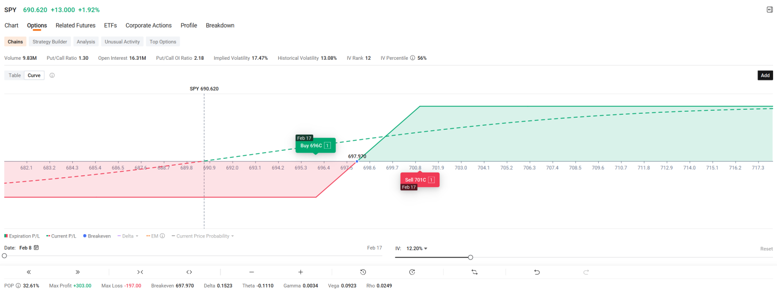Image resolution: width=777 pixels, height=291 pixels.
Task: Toggle the EM legend line
Action: [152, 236]
